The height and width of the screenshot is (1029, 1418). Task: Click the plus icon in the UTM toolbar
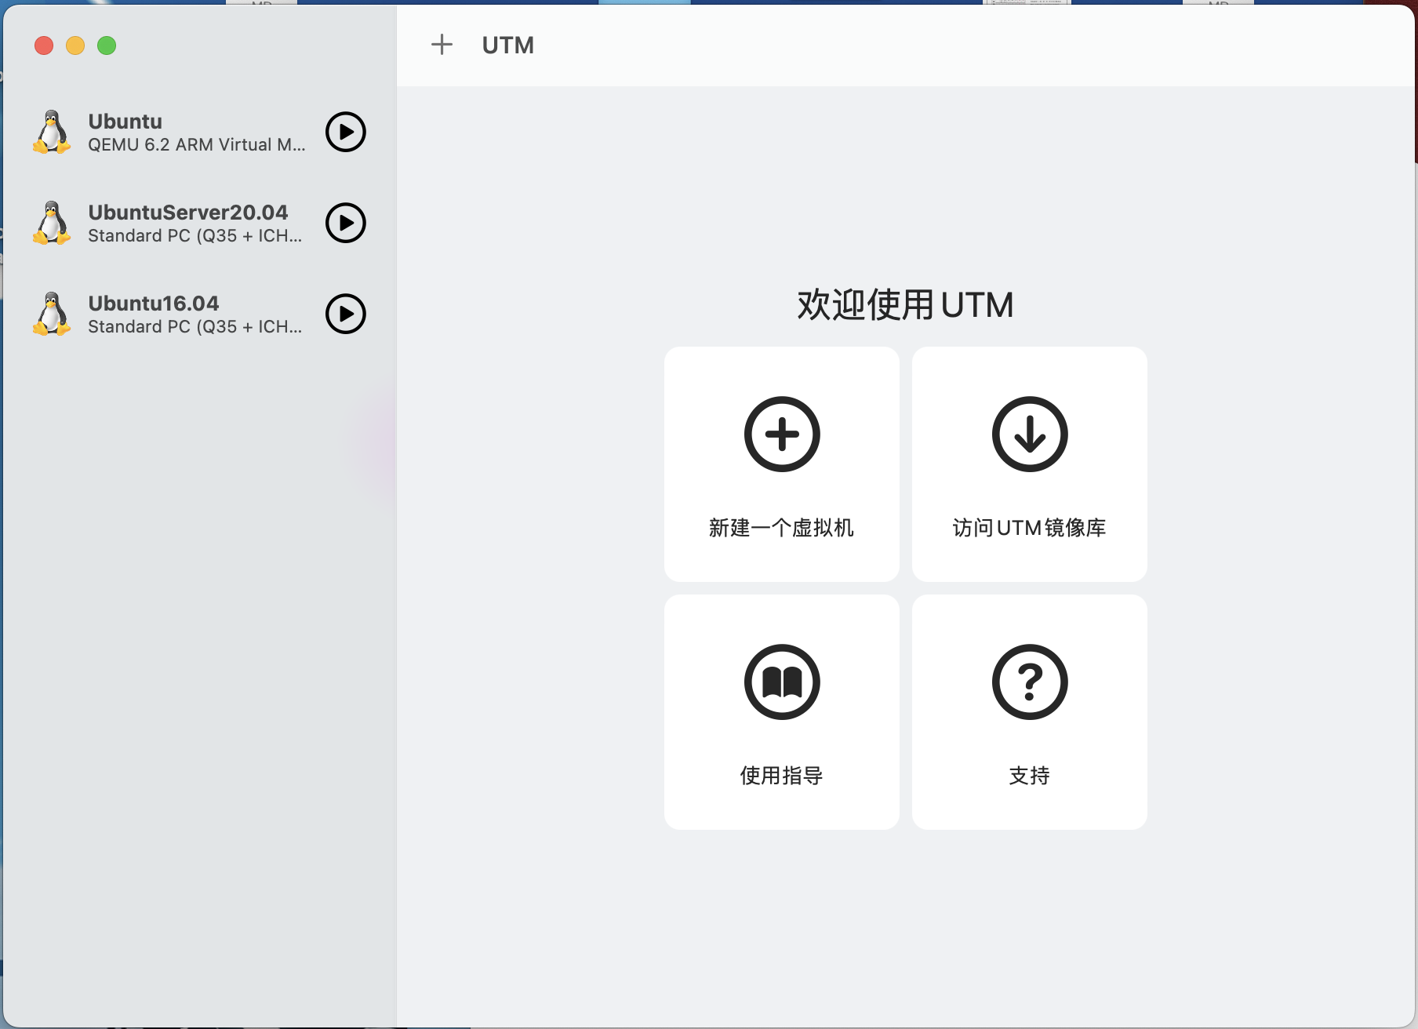click(x=442, y=45)
